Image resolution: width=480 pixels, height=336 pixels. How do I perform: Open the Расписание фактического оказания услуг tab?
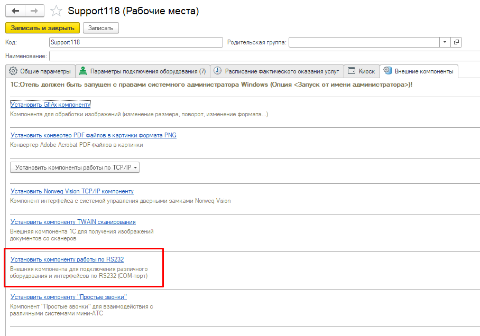point(276,71)
